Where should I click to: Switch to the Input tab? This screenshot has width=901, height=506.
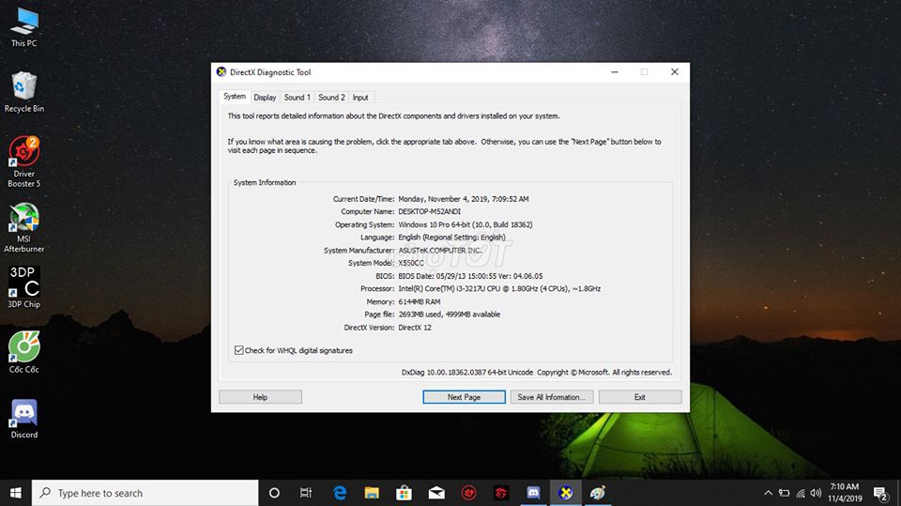[360, 98]
